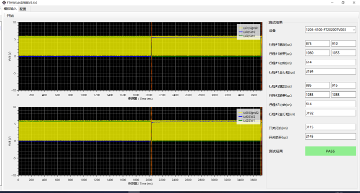Click the 开关断开 field showing 2145
The height and width of the screenshot is (193, 360).
(x=330, y=137)
